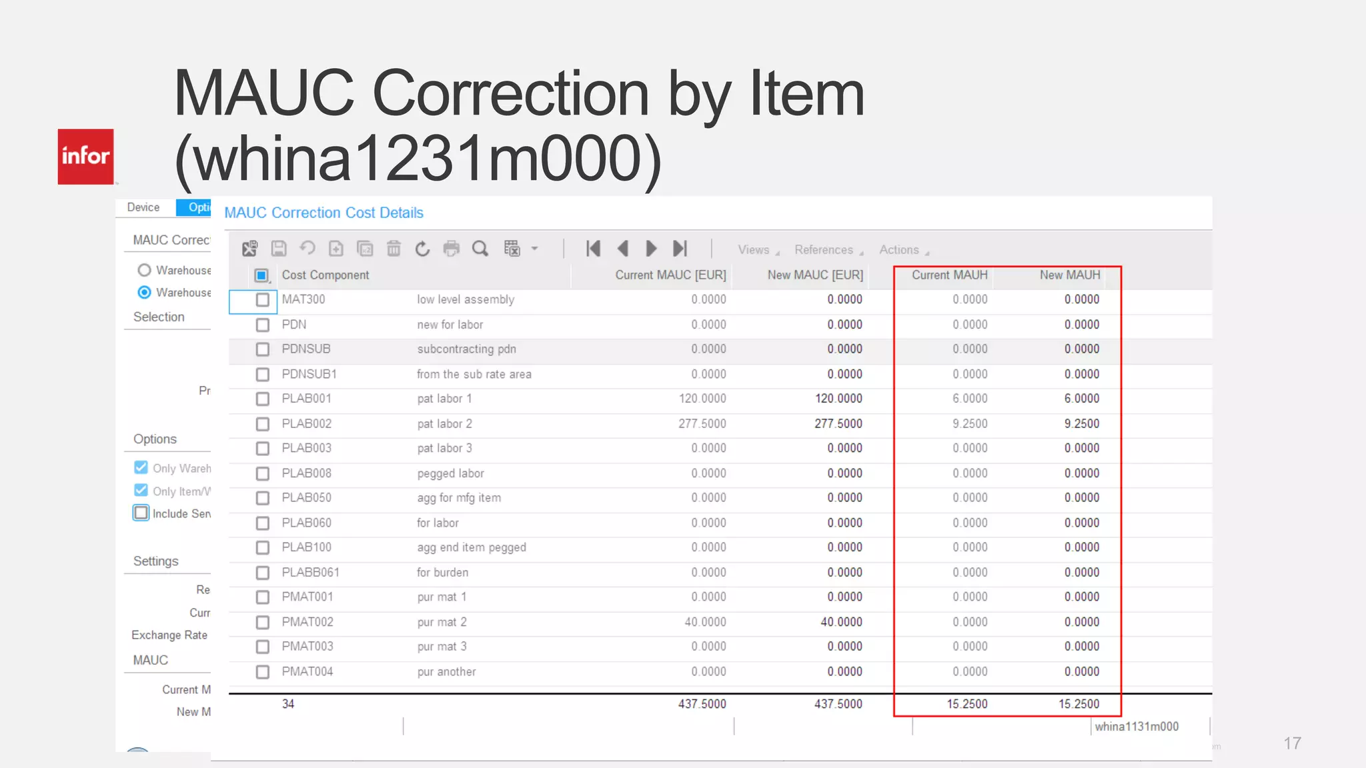
Task: Click the Refresh icon
Action: coord(422,249)
